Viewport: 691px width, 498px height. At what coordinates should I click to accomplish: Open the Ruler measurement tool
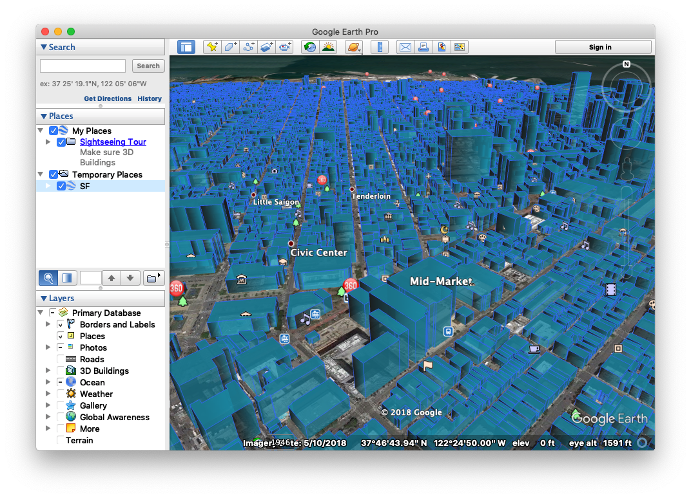point(380,46)
